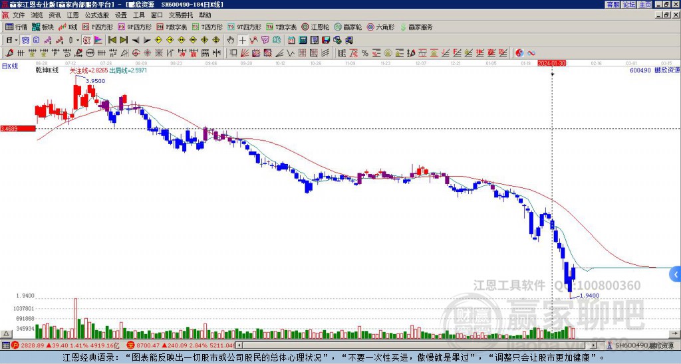Click the 论坛 button in title bar
Screen dimensions: 681x364
[x=629, y=5]
